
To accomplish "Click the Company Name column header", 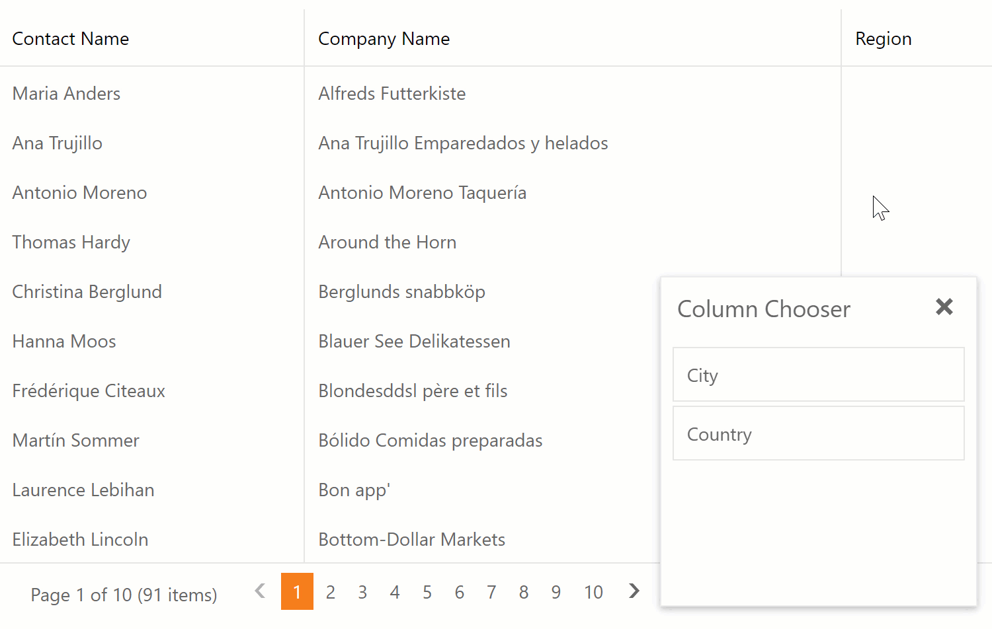I will point(384,39).
